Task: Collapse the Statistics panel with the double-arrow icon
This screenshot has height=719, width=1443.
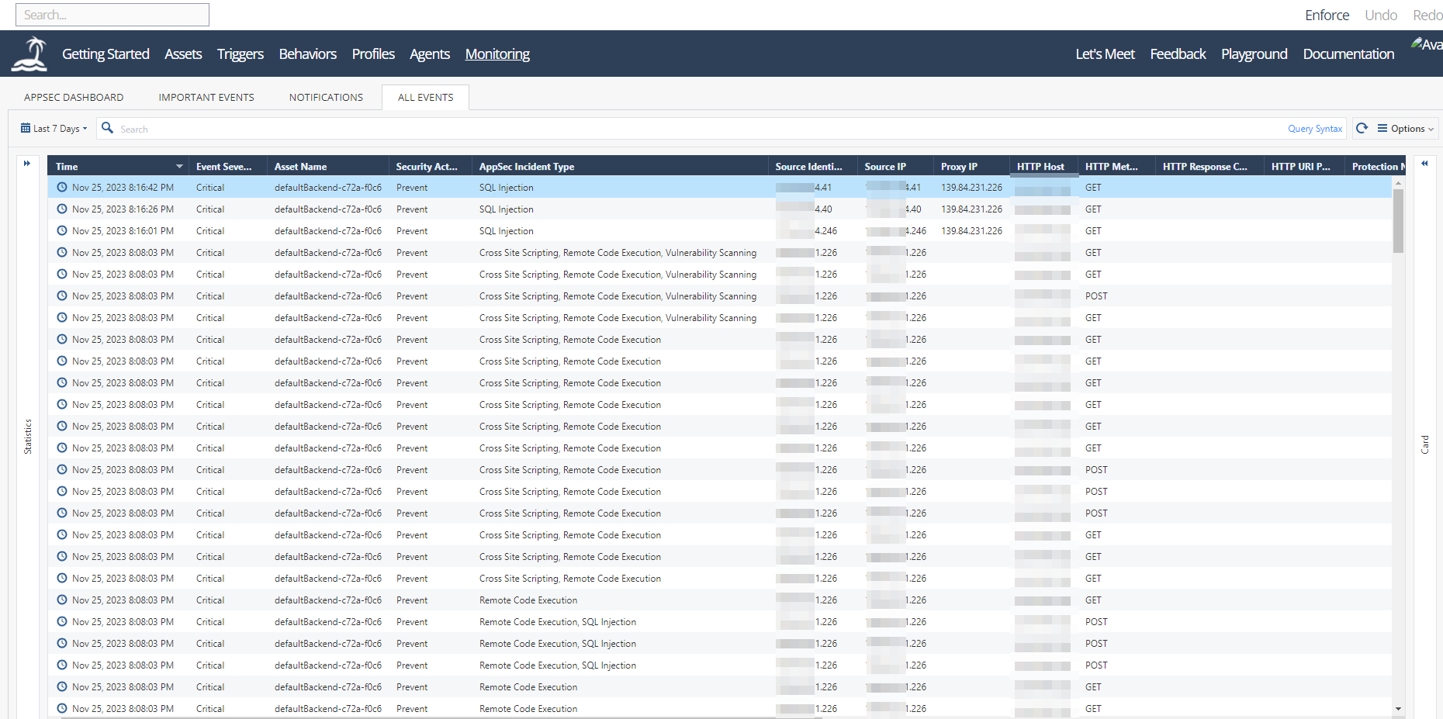Action: (x=28, y=164)
